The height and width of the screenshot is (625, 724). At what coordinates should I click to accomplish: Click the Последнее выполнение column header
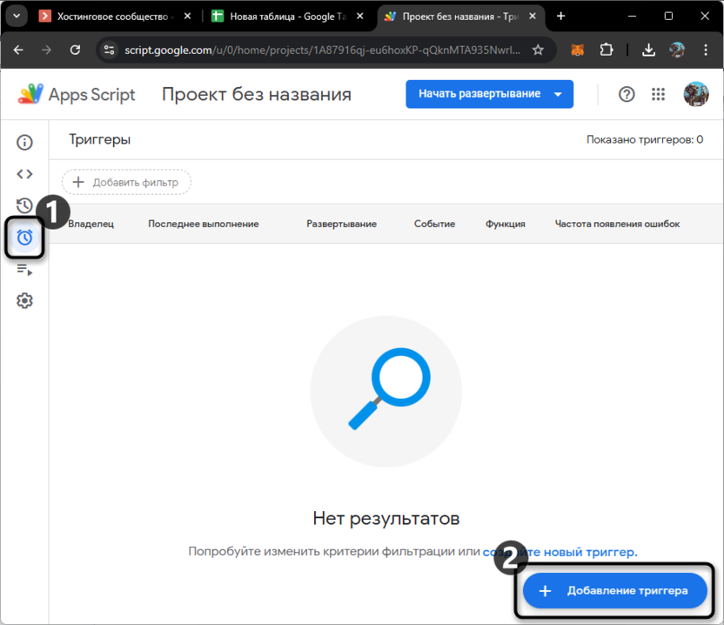(x=203, y=224)
